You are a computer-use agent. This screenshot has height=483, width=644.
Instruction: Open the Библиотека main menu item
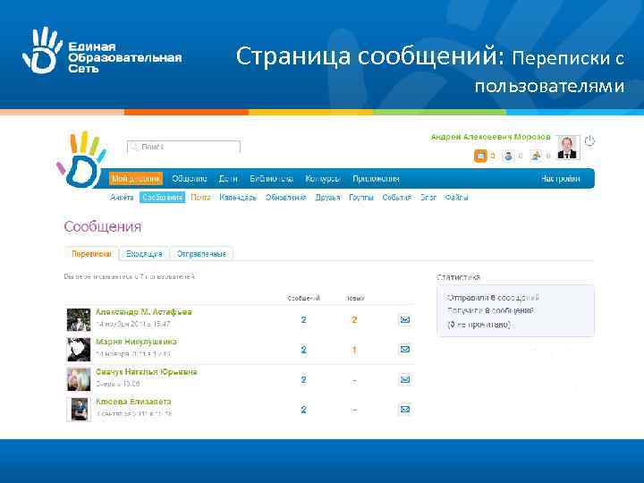tap(272, 179)
